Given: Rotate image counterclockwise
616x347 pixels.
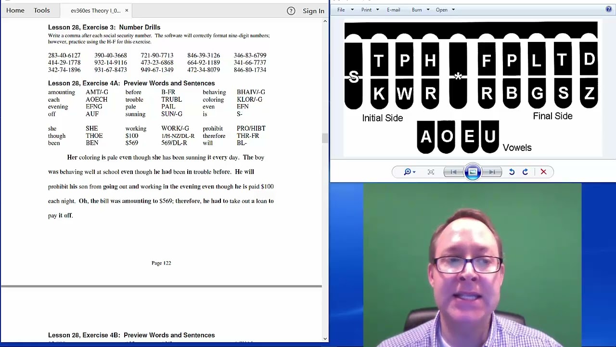Looking at the screenshot, I should click(512, 172).
